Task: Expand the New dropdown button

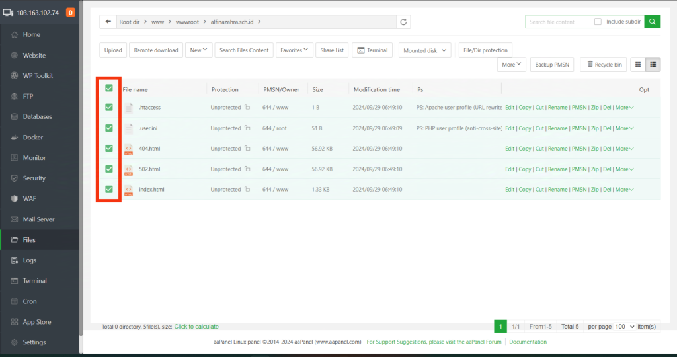Action: pos(200,50)
